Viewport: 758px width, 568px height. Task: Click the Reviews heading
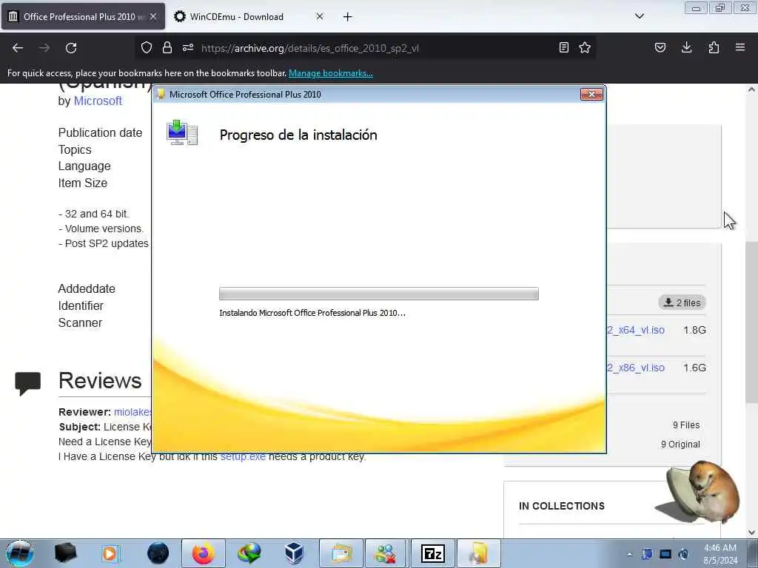(100, 381)
